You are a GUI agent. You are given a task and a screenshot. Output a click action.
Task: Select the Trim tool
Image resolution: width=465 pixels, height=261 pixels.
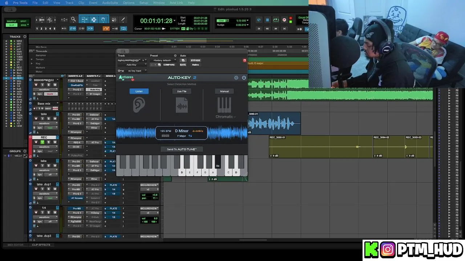click(x=85, y=20)
